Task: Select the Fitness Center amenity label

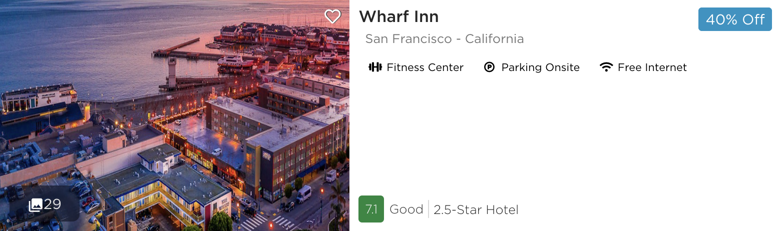Action: click(425, 67)
